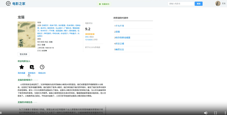The image size is (227, 115).
Task: Click the 同导演的代表作 heading
Action: (x=121, y=18)
